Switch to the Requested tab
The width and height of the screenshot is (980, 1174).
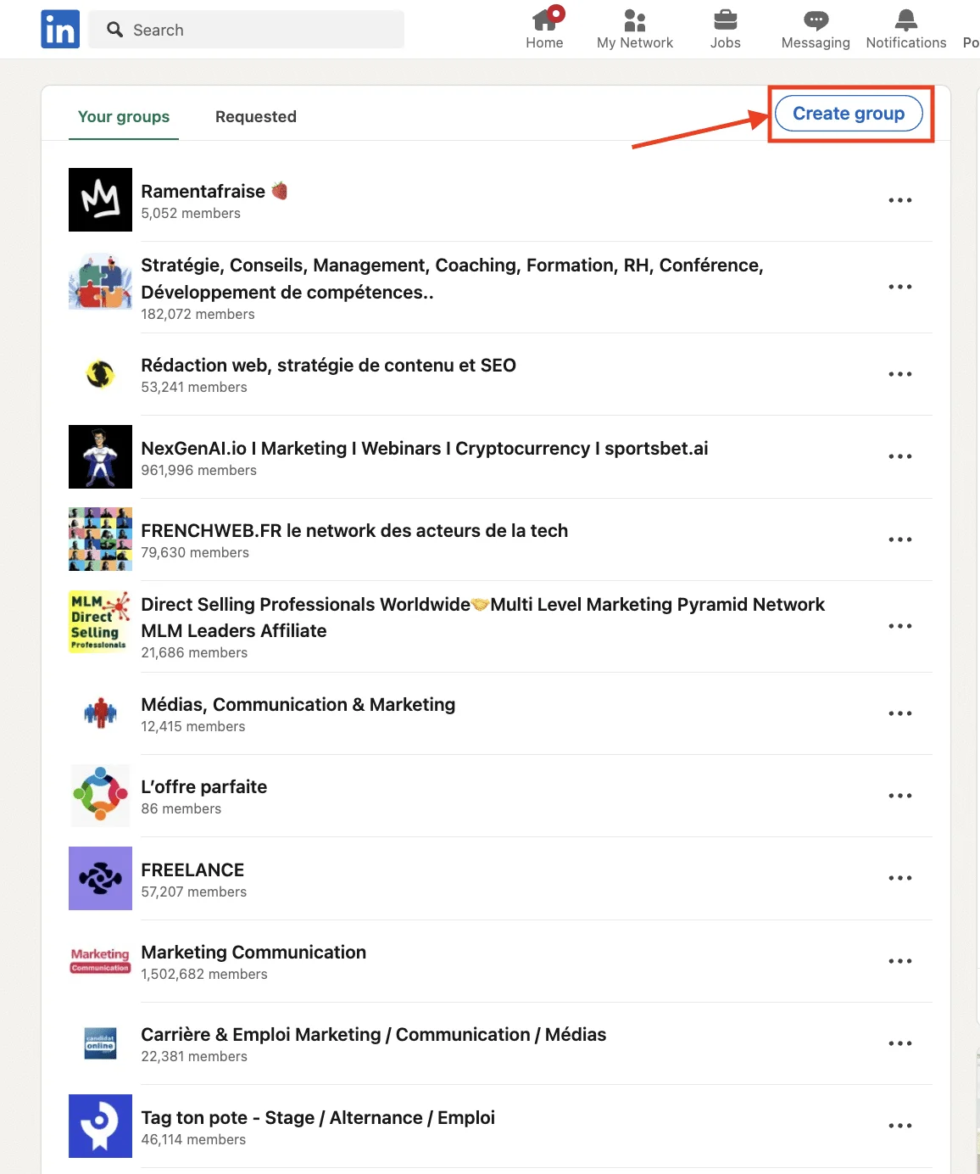[x=256, y=117]
